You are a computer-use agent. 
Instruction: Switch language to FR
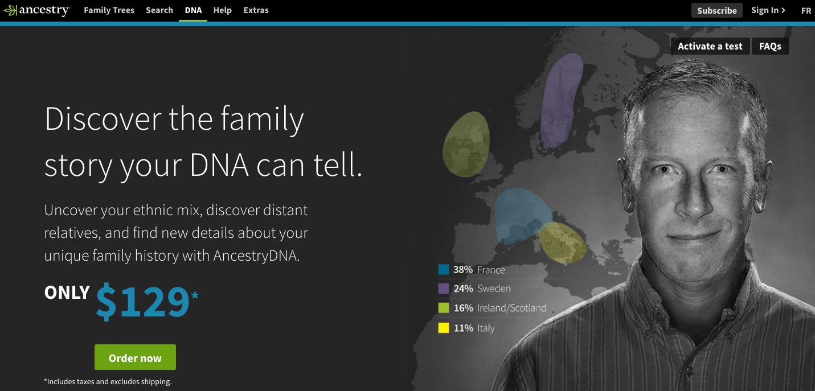806,10
